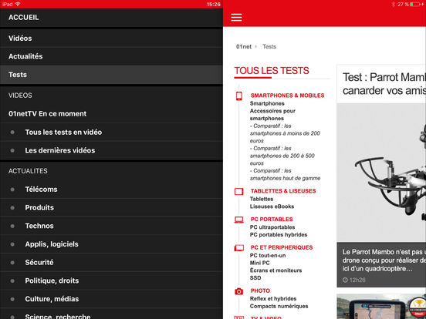Image resolution: width=426 pixels, height=319 pixels.
Task: Open Actualités in the side menu
Action: tap(111, 56)
